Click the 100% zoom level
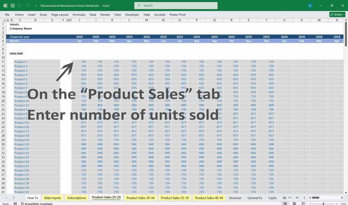Viewport: 348px width, 205px height. pyautogui.click(x=343, y=204)
